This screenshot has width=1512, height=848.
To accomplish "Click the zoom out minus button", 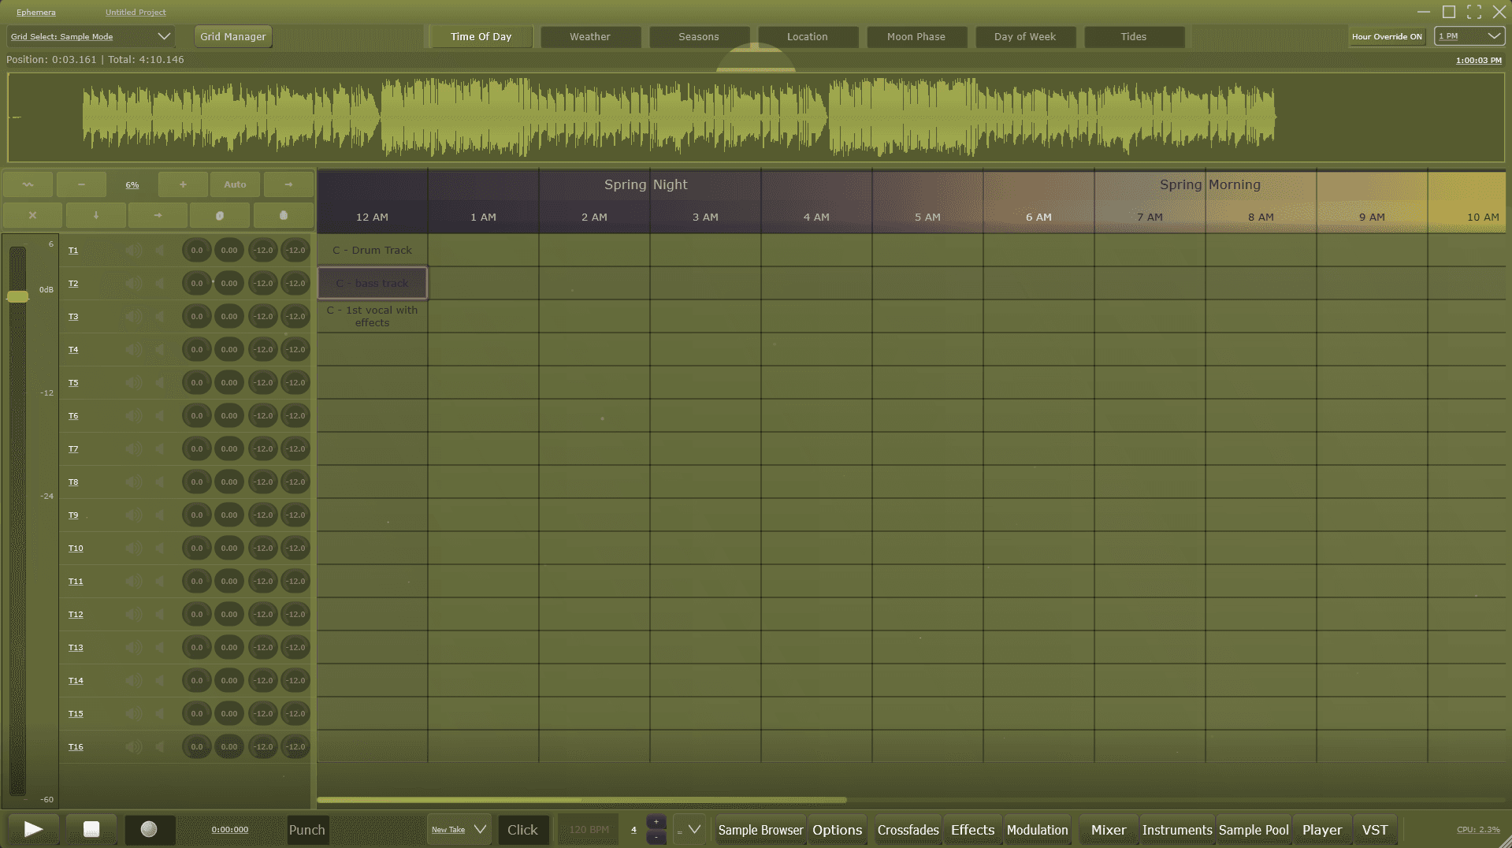I will [81, 184].
